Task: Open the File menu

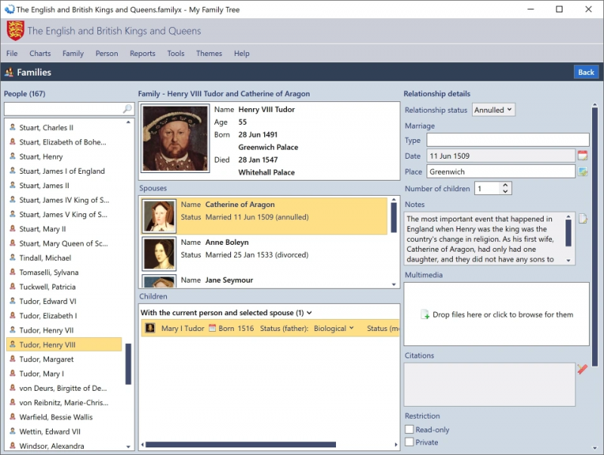Action: pyautogui.click(x=12, y=53)
